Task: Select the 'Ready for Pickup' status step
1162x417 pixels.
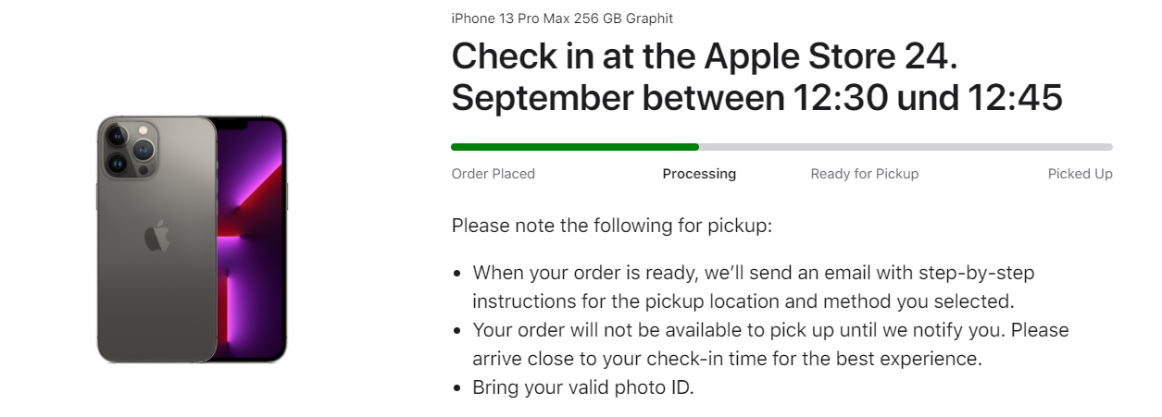Action: 864,174
